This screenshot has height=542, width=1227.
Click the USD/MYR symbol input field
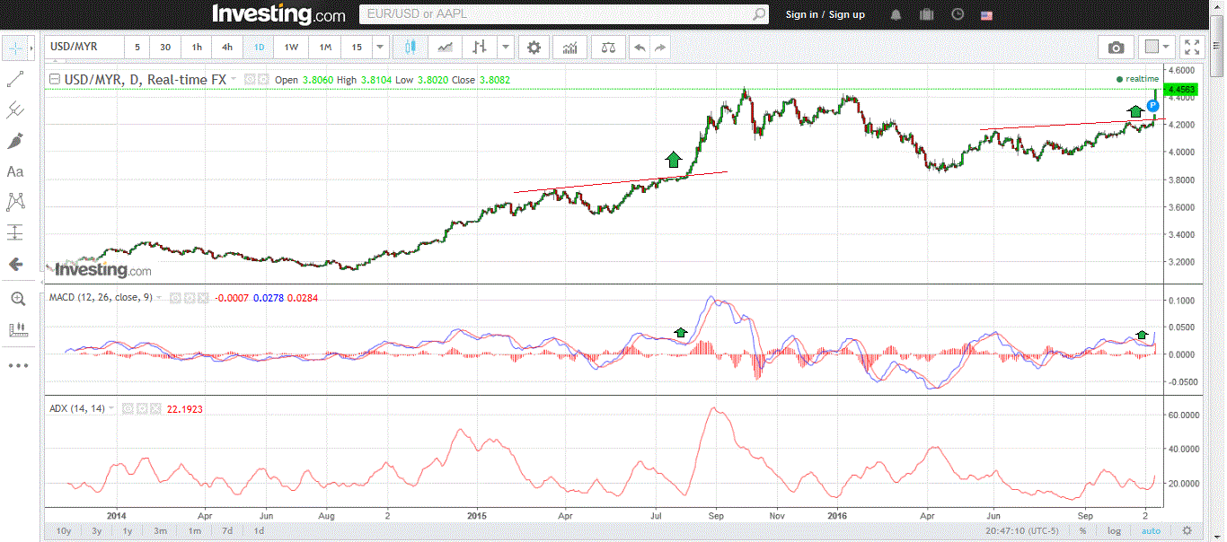pos(84,48)
